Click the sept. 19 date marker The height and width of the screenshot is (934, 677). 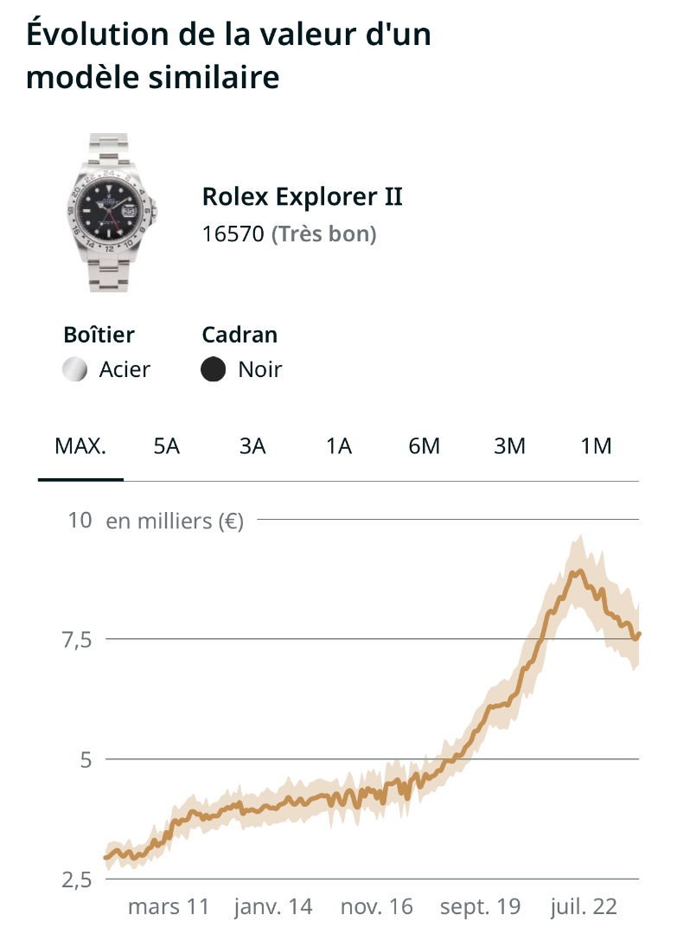[x=481, y=907]
